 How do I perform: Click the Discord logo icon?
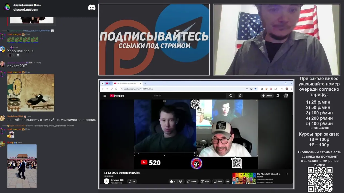[92, 8]
